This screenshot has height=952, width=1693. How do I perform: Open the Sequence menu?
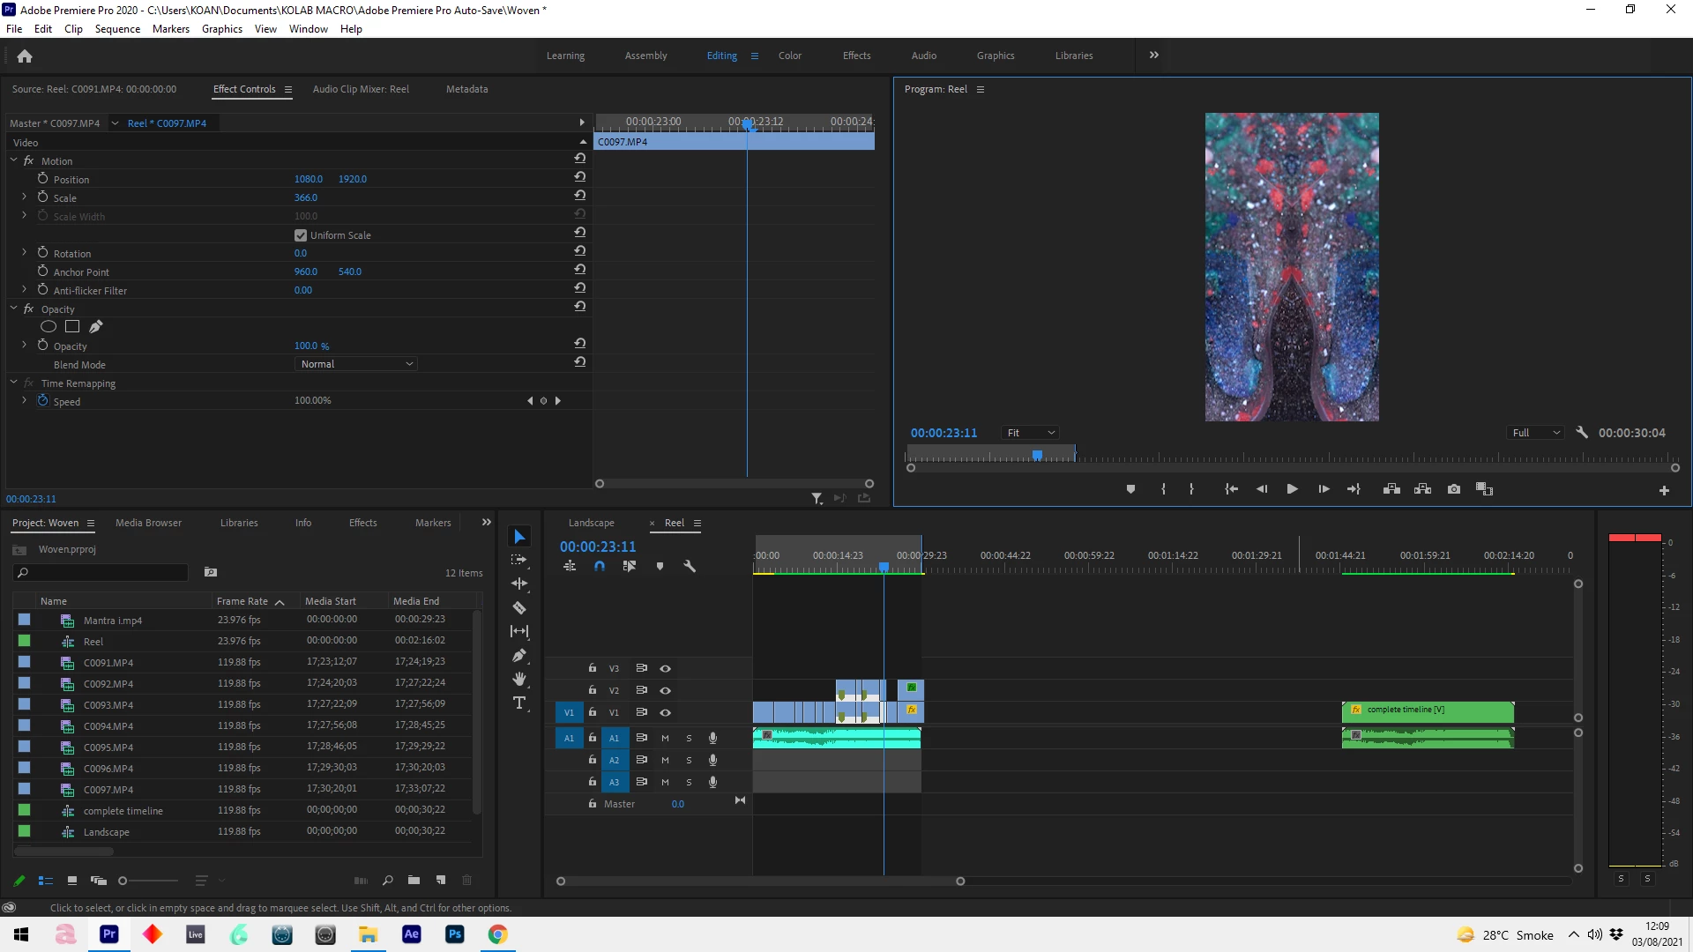[x=117, y=29]
